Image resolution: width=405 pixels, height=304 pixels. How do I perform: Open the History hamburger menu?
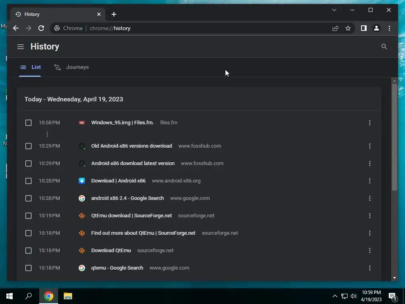[21, 47]
